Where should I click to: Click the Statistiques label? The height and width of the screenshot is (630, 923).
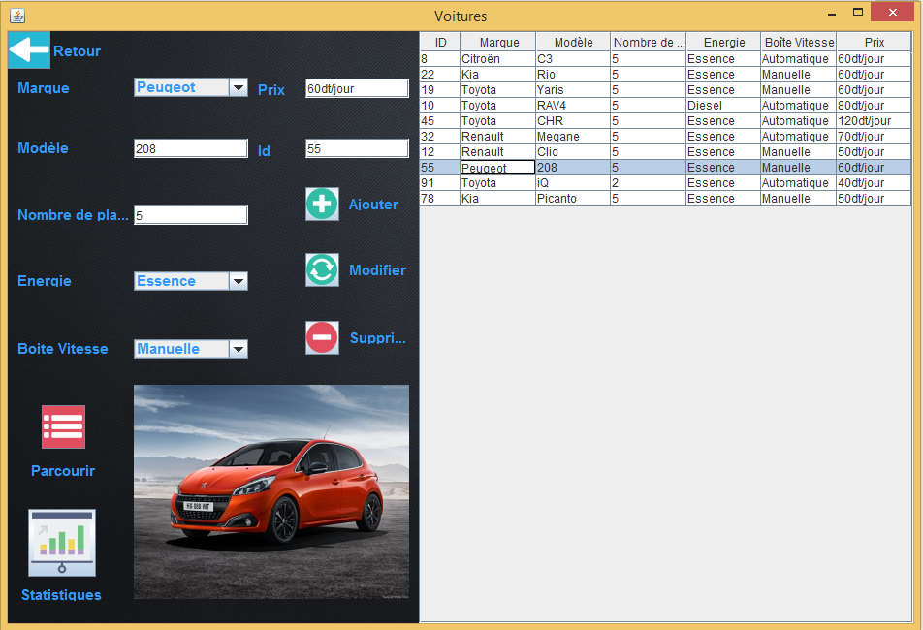point(61,595)
